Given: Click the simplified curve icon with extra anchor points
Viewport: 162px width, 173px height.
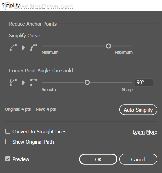Looking at the screenshot, I should coord(34,47).
